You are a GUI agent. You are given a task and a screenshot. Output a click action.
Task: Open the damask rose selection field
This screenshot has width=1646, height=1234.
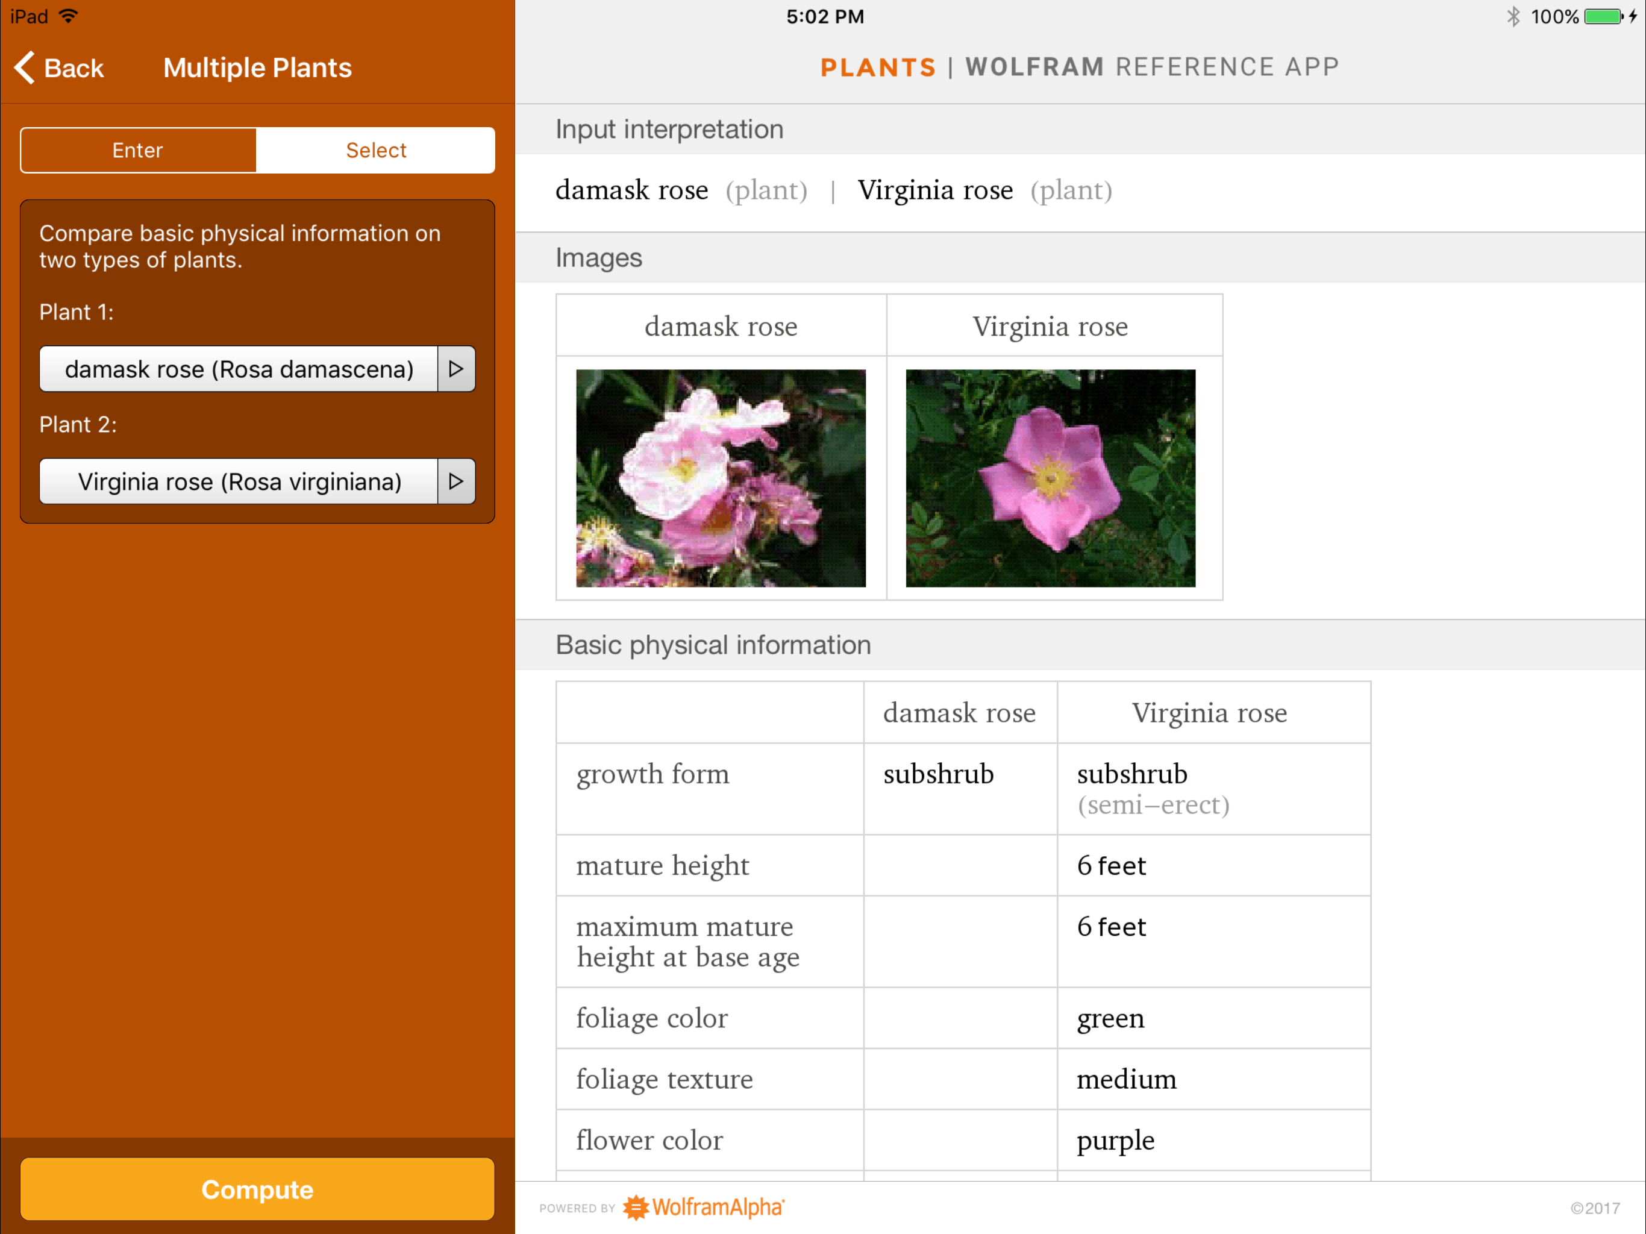click(238, 369)
